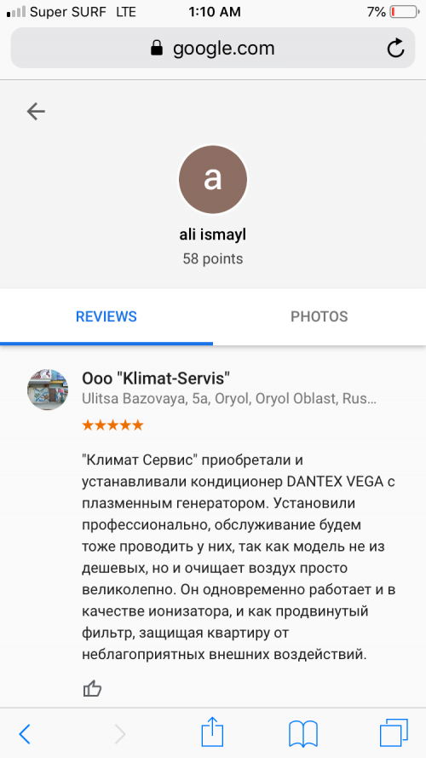This screenshot has width=426, height=758.
Task: Tap the five-star rating row
Action: 112,425
